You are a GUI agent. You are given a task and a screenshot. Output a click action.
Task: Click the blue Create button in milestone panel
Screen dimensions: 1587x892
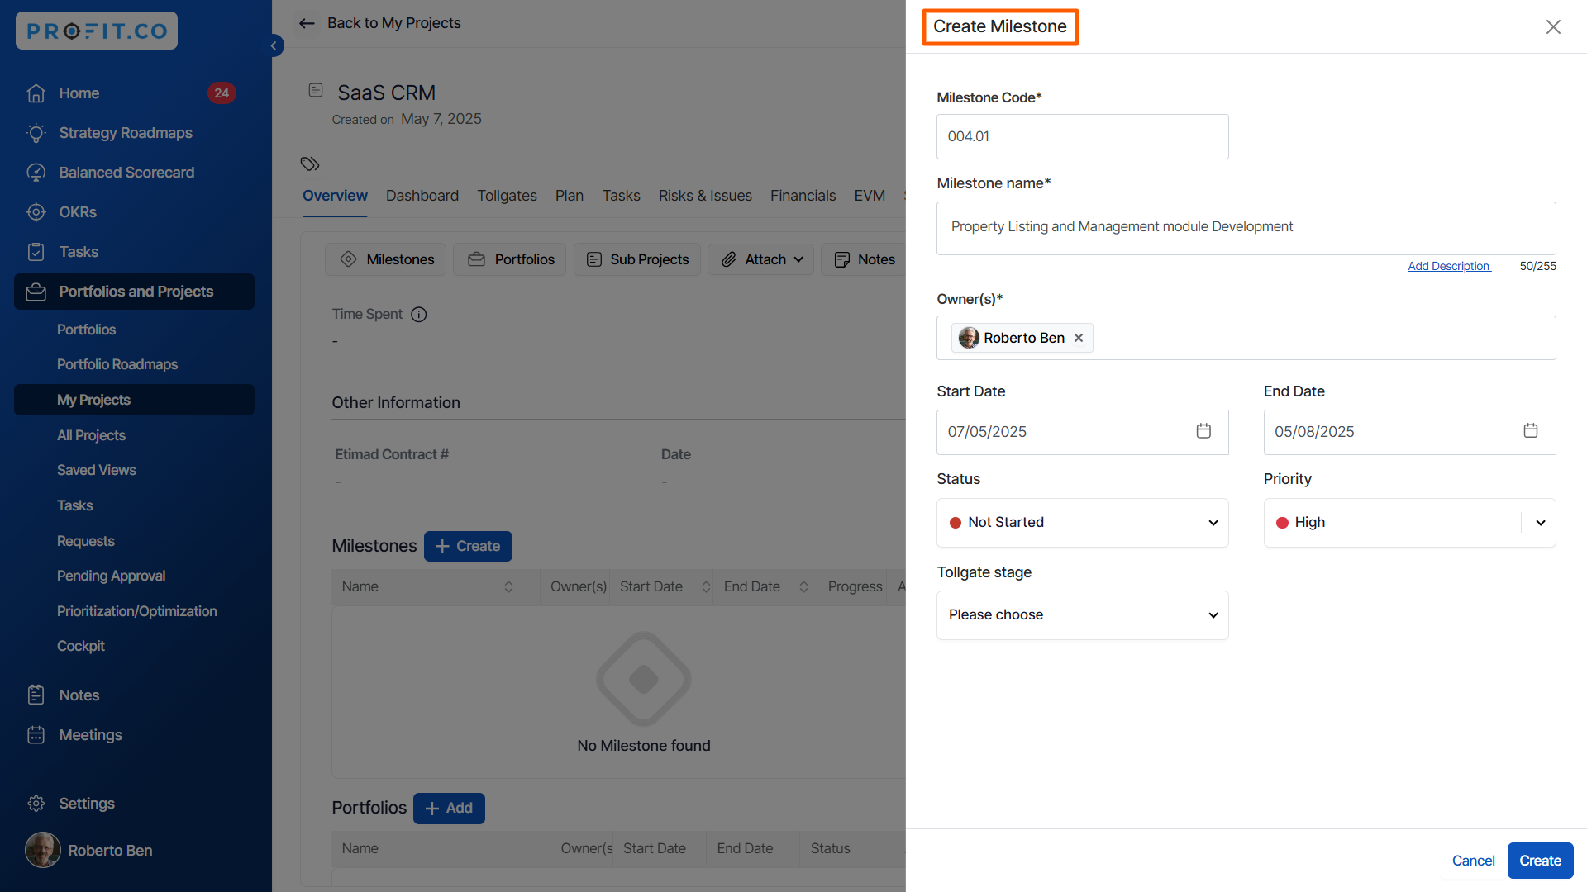click(x=1540, y=861)
